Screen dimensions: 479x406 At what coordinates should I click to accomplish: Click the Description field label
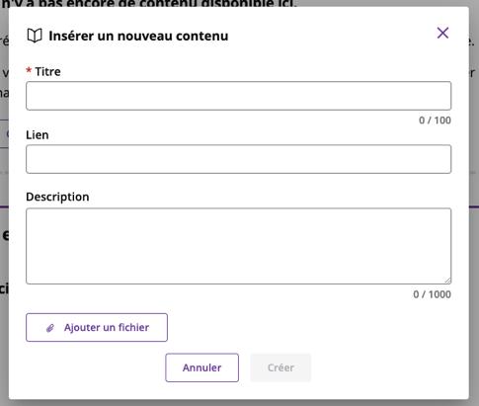[57, 197]
